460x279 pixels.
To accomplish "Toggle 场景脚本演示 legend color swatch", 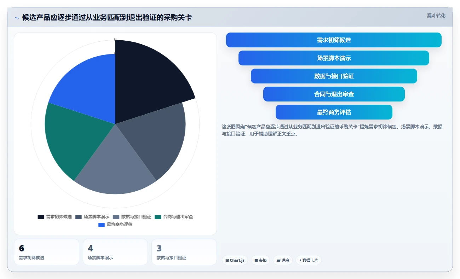I will point(79,217).
